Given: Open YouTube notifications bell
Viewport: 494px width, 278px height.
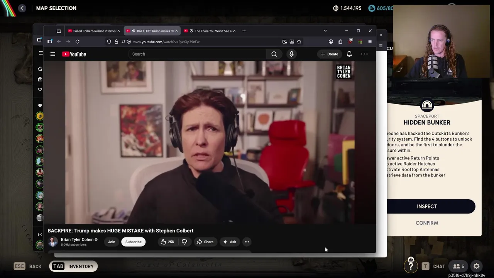Looking at the screenshot, I should [x=349, y=54].
